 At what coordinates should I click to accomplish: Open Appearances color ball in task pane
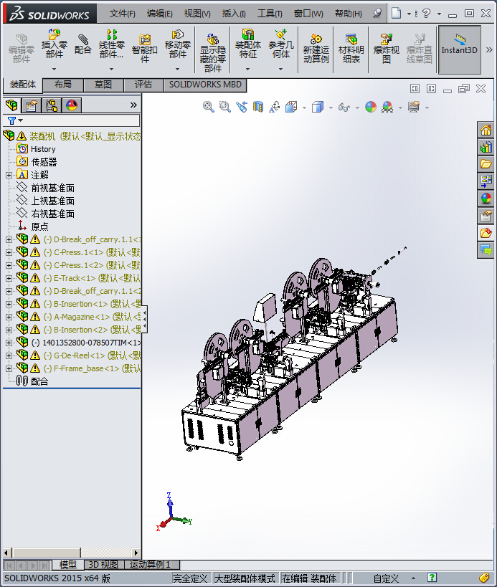pos(486,199)
